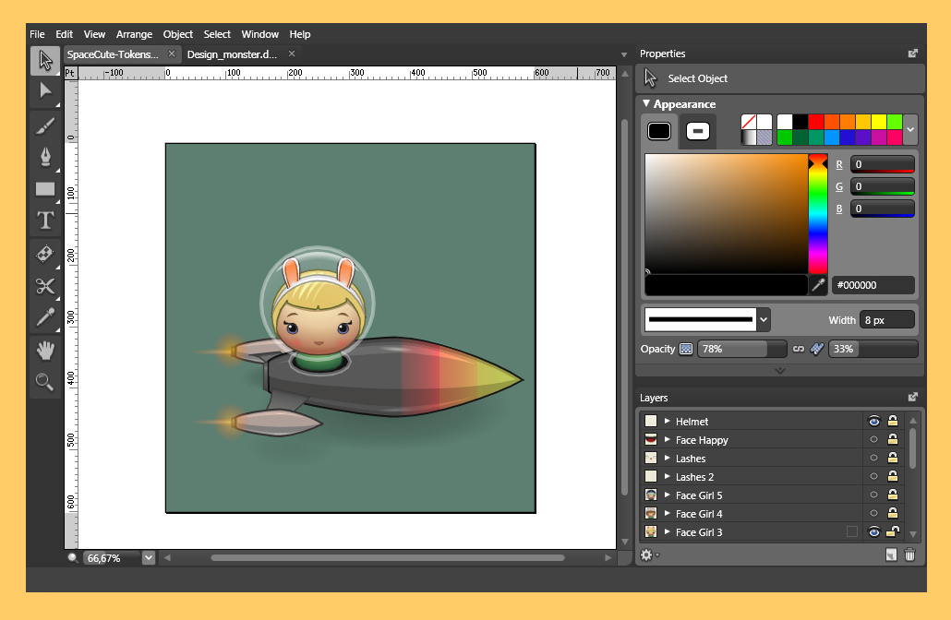Pick the Scissors tool

pyautogui.click(x=45, y=287)
